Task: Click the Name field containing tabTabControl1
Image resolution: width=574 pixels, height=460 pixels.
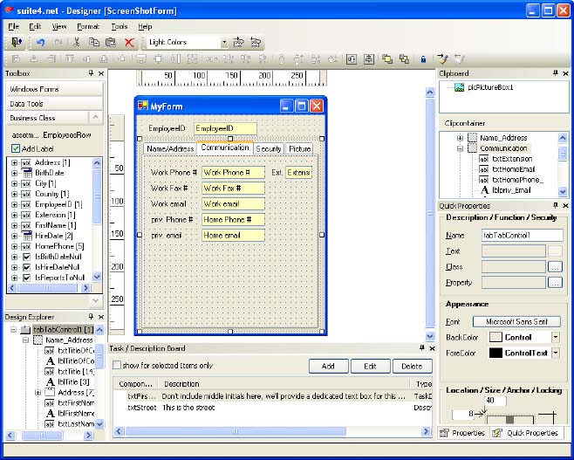Action: point(521,235)
